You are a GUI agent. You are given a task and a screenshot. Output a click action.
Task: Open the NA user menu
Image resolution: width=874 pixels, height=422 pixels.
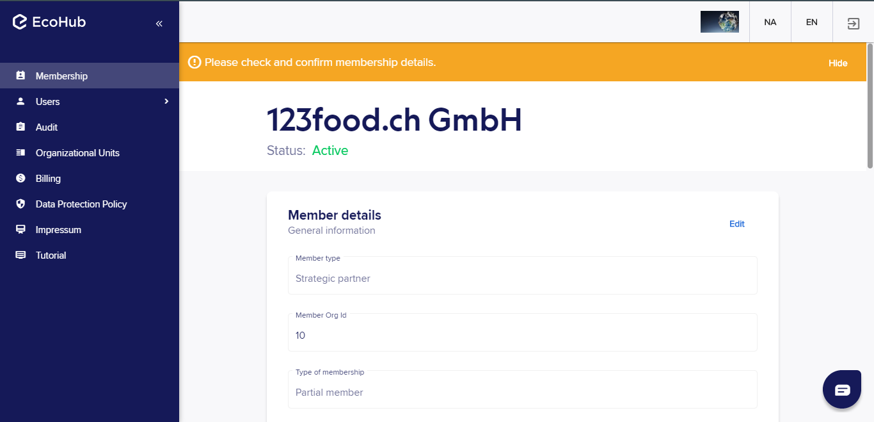click(x=770, y=22)
